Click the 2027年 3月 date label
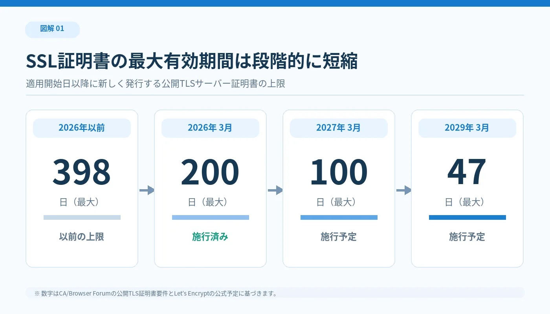 [x=339, y=128]
